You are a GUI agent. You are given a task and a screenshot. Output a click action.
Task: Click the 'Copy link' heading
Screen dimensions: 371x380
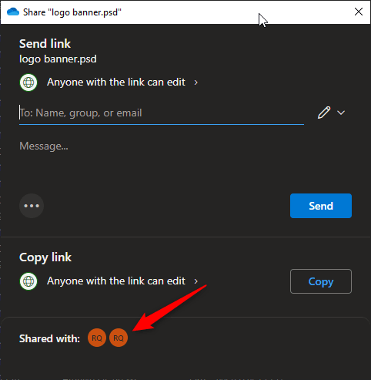[45, 257]
